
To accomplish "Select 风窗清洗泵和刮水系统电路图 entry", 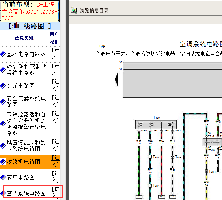I will [x=26, y=146].
